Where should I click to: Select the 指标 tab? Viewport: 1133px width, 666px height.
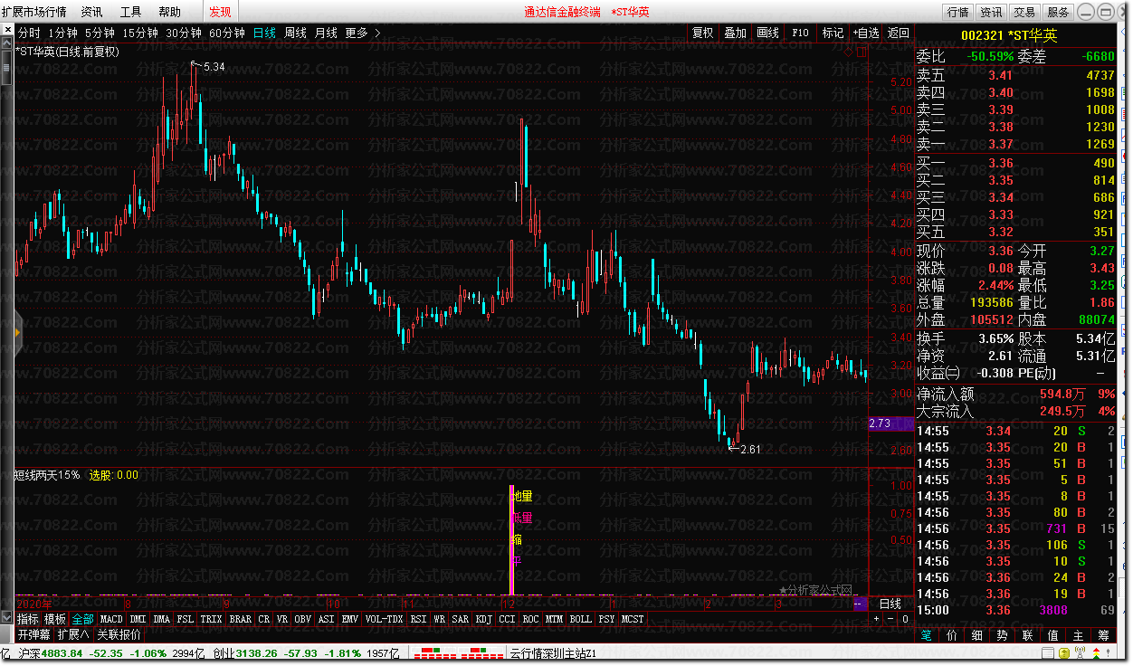(28, 619)
